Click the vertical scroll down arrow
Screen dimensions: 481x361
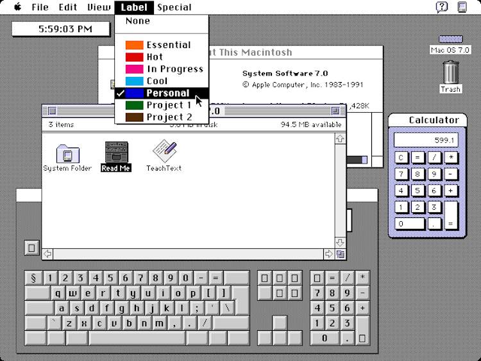[x=340, y=243]
